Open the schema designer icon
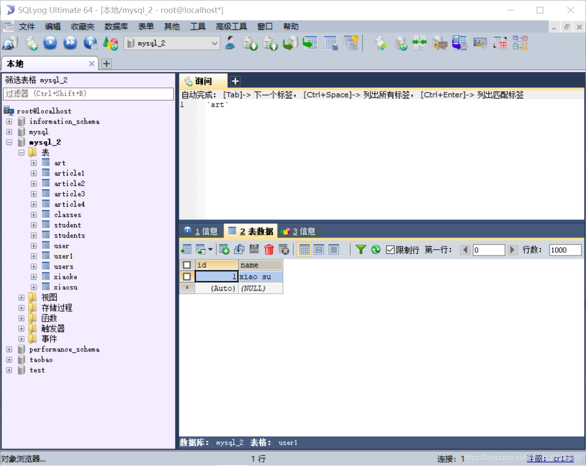 (520, 43)
